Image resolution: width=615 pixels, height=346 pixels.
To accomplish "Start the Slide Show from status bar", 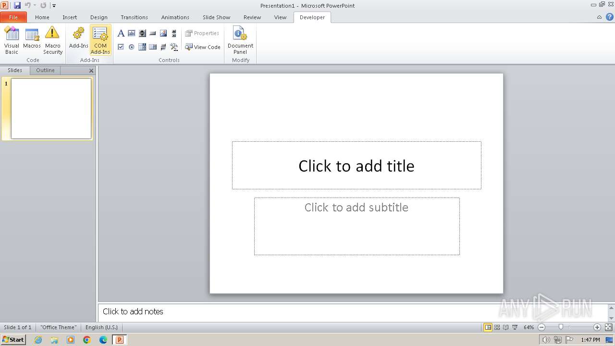I will [x=515, y=327].
